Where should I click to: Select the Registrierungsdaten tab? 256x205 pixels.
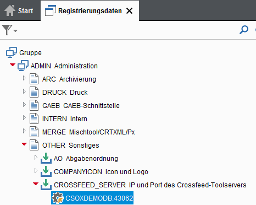tap(90, 11)
